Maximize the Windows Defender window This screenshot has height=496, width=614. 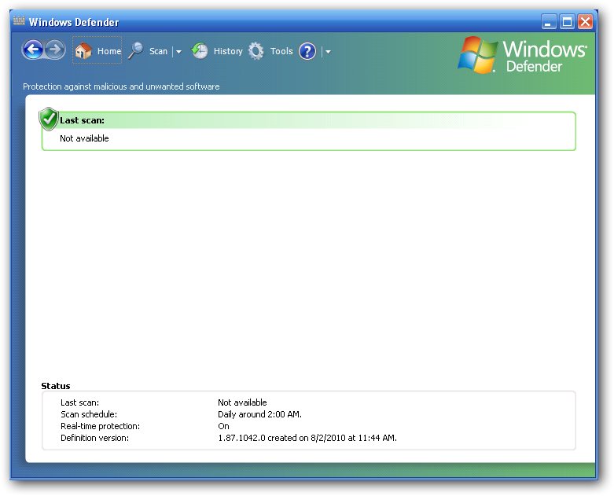[567, 21]
